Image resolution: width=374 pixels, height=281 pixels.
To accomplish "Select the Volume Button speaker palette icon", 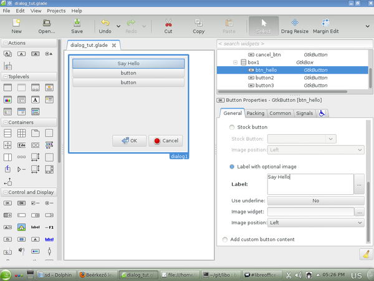I will [x=21, y=251].
